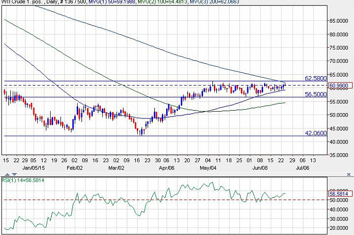354x235 pixels.
Task: Click the Daily timeframe text in header
Action: (52, 2)
